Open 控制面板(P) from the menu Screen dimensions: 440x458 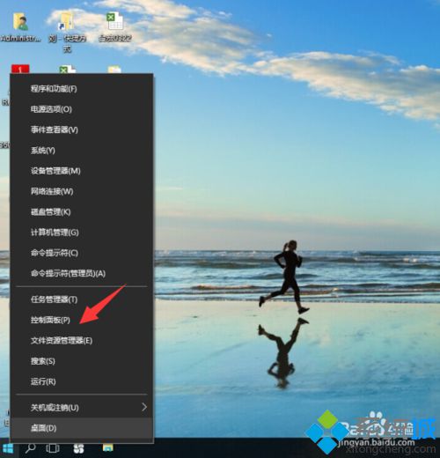82,320
